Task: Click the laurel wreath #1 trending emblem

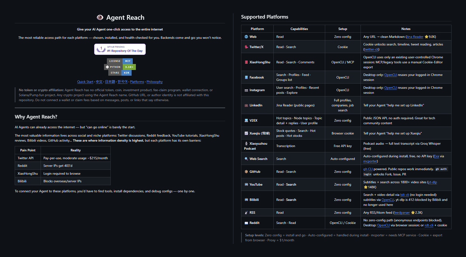Action: tap(101, 49)
